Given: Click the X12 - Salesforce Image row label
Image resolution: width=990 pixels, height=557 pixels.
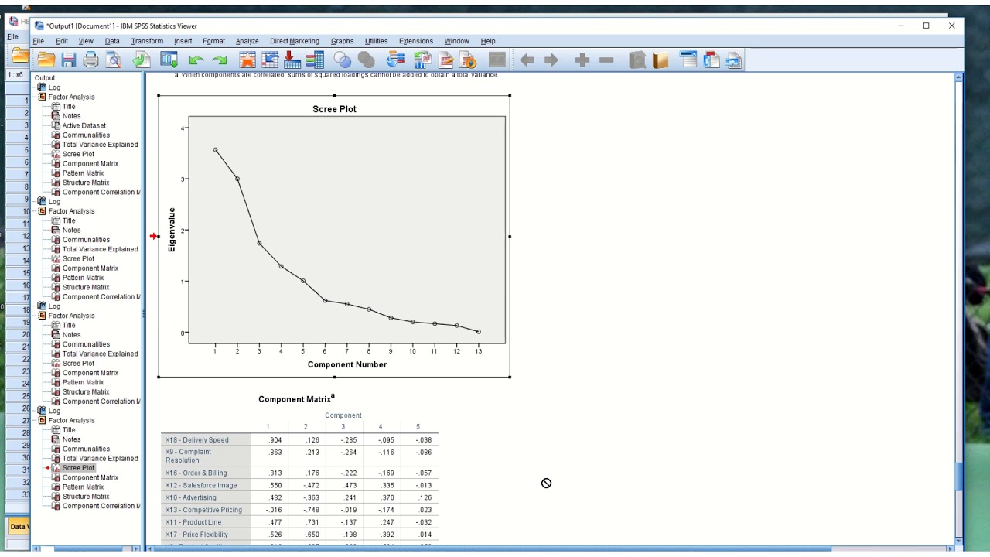Looking at the screenshot, I should pyautogui.click(x=201, y=485).
